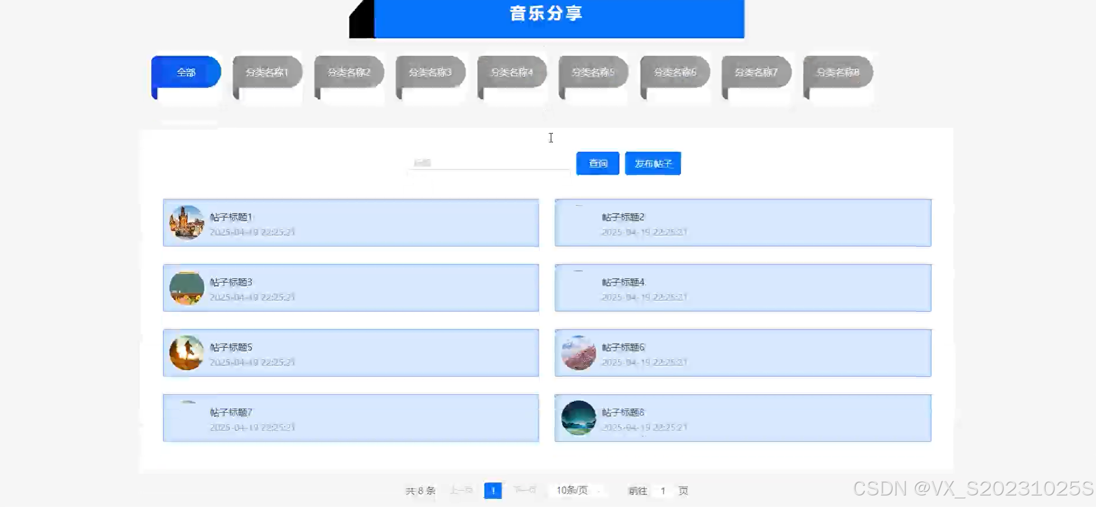Viewport: 1096px width, 507px height.
Task: Open avatar thumbnail of 帖子标题6
Action: tap(578, 353)
